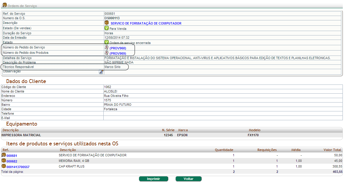The height and width of the screenshot is (182, 344).
Task: Click the product icon beside ref 0001413700557
Action: (x=4, y=166)
